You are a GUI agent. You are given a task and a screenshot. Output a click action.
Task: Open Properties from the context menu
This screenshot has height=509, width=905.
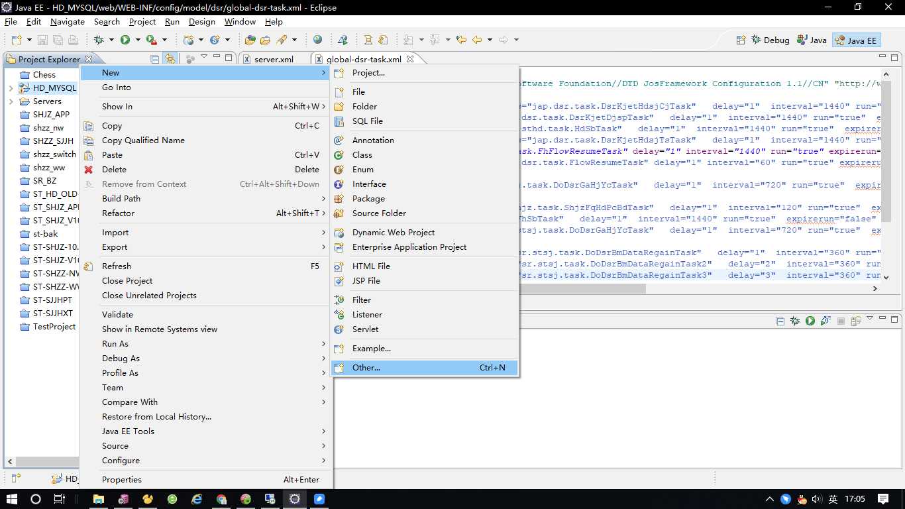[x=205, y=479]
